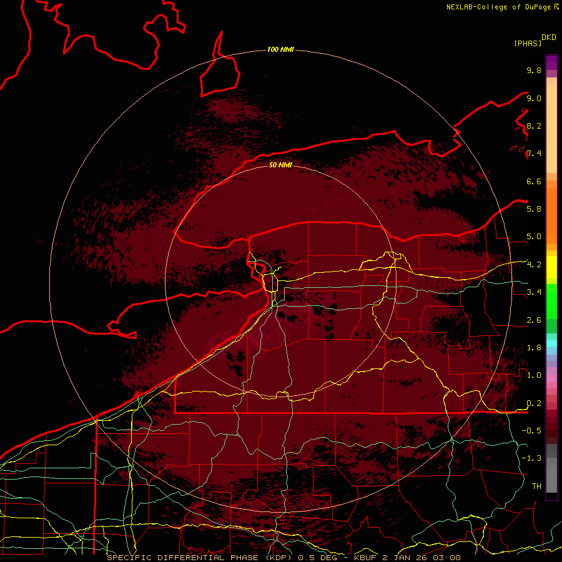Click the 4.2 value on color scale
The height and width of the screenshot is (562, 562).
(534, 265)
